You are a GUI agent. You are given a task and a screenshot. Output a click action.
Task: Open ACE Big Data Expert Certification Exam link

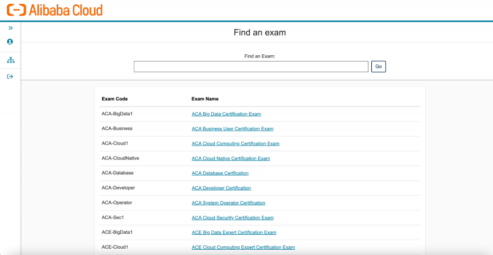click(234, 232)
